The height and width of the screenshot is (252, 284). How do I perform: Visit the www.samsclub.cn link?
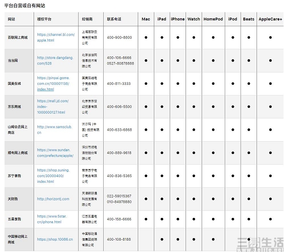54,130
